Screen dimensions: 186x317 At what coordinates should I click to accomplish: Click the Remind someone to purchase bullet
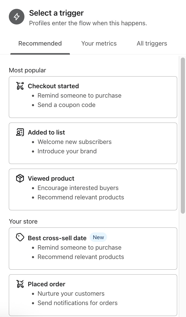tap(79, 96)
